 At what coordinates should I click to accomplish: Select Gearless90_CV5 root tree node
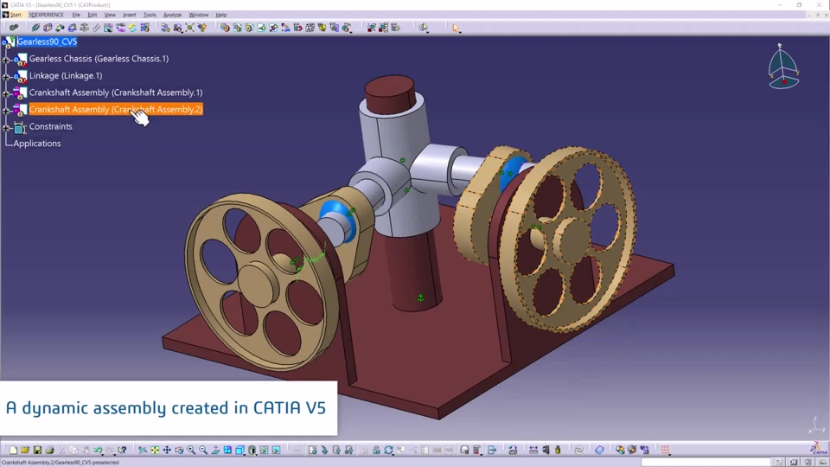click(47, 42)
